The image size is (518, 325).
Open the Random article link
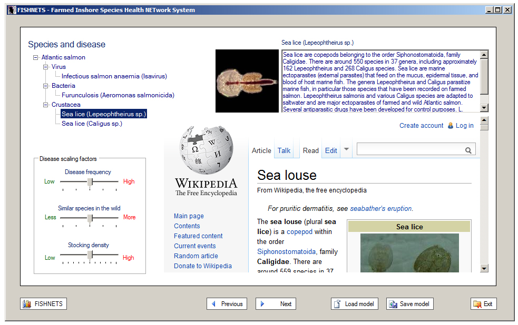(x=196, y=256)
